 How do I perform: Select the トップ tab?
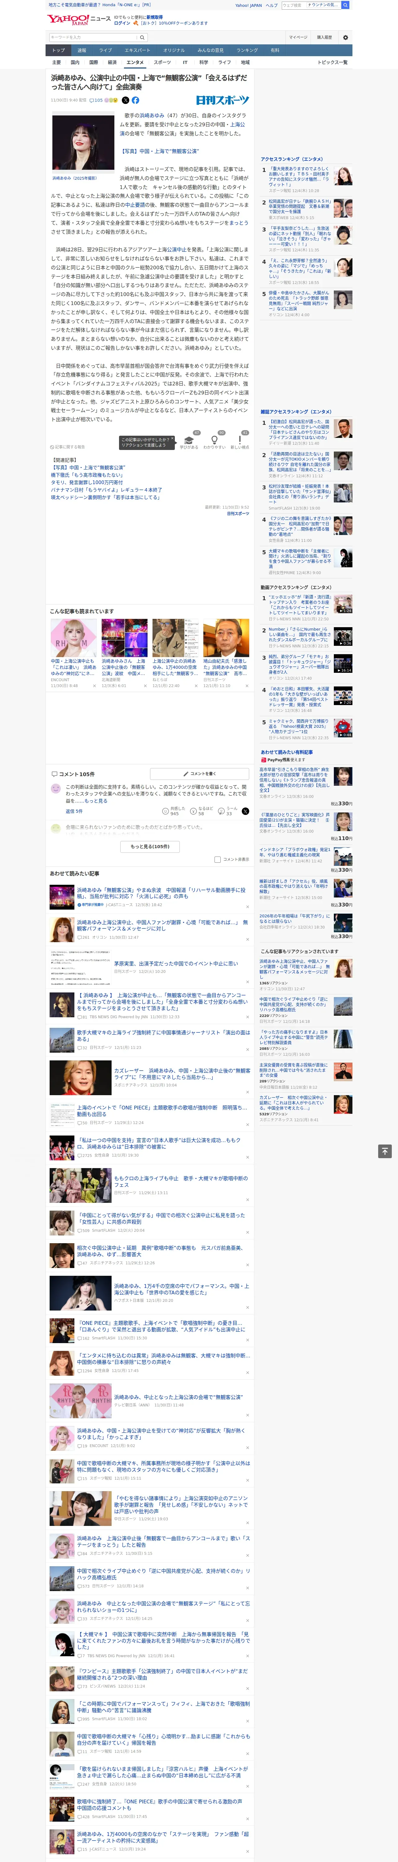click(59, 51)
